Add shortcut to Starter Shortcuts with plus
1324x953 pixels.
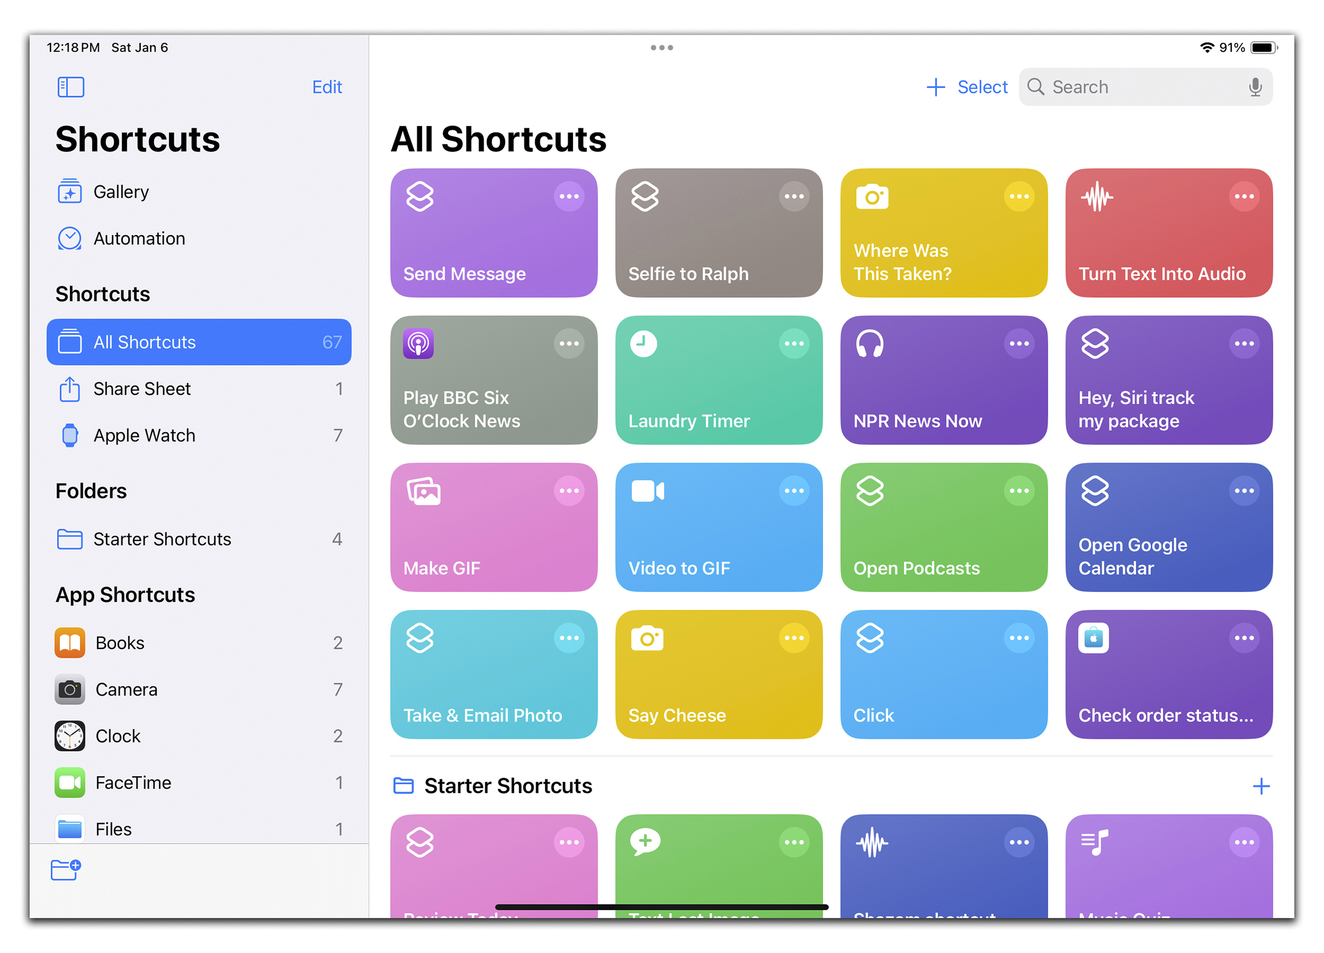click(1261, 786)
